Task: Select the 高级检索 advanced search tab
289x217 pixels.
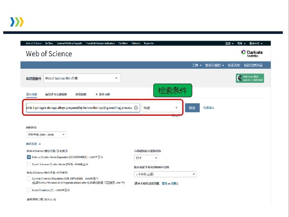Action: [x=81, y=94]
